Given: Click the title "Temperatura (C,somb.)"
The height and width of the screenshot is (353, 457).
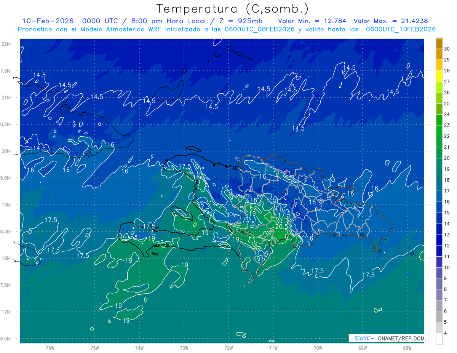Looking at the screenshot, I should point(233,8).
